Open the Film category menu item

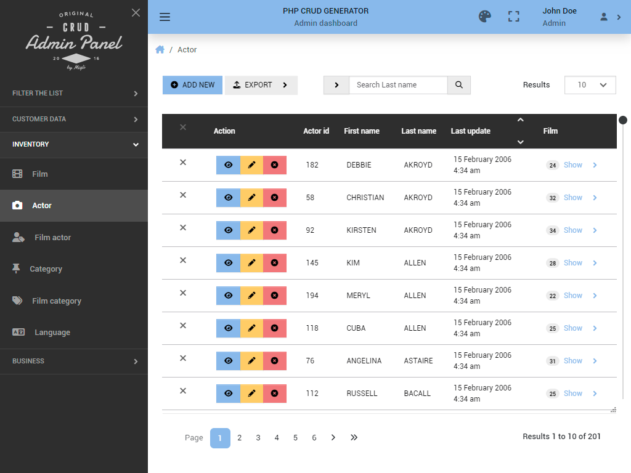pos(57,301)
